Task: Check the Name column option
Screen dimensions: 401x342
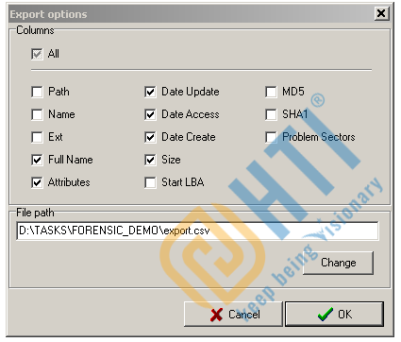Action: pos(37,114)
